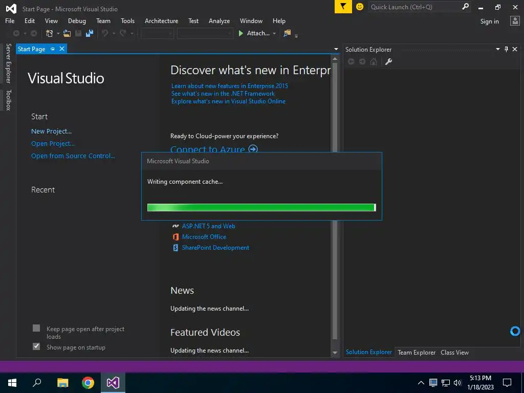The width and height of the screenshot is (524, 393).
Task: Click the Save toolbar icon
Action: (78, 33)
